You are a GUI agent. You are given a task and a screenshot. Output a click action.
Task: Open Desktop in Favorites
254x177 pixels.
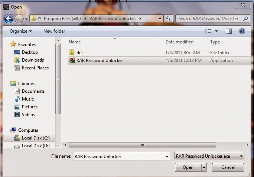tap(30, 52)
